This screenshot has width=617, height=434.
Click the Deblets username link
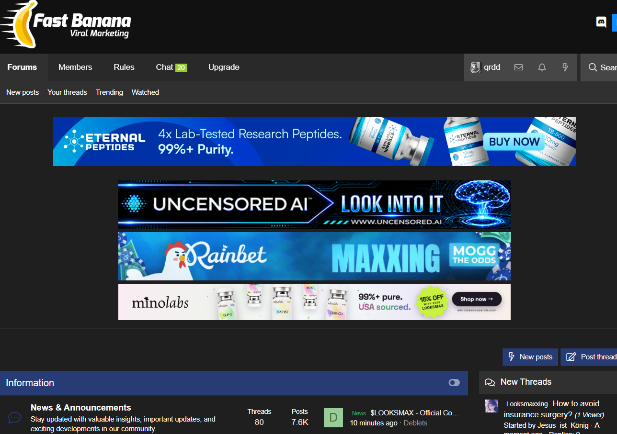[x=415, y=423]
